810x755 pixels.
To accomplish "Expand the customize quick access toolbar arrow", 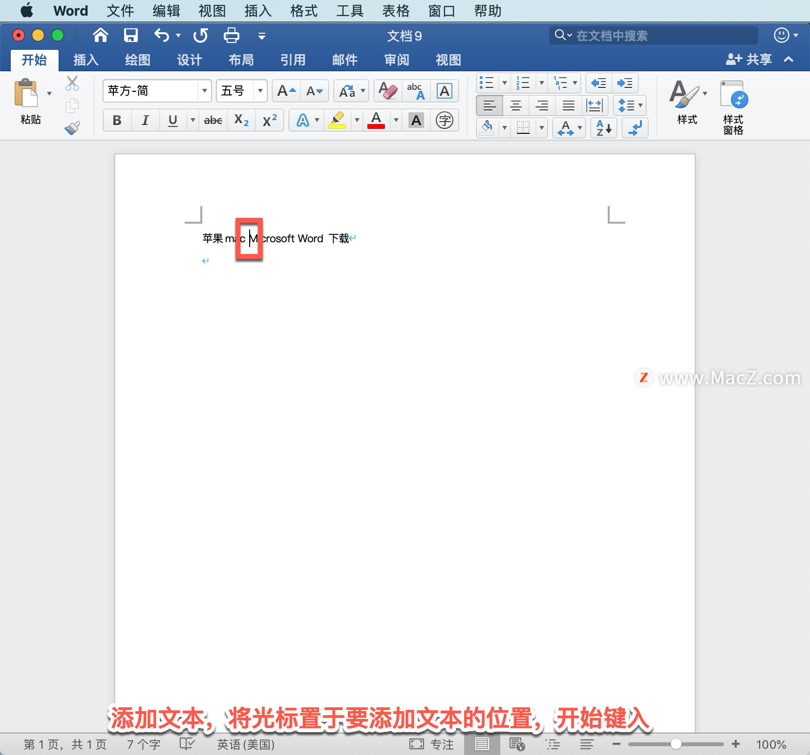I will tap(262, 36).
